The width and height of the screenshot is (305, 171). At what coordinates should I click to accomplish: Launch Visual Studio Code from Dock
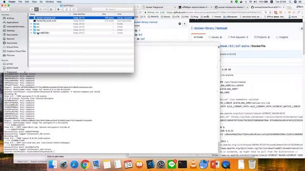point(150,164)
